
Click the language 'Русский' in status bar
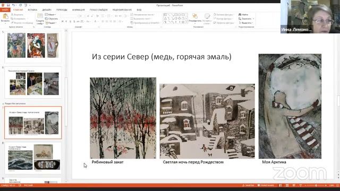[28, 185]
